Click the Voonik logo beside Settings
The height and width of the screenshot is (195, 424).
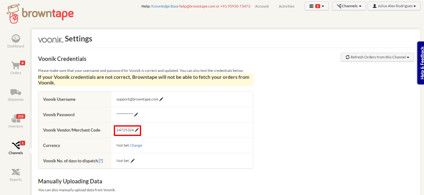click(51, 40)
